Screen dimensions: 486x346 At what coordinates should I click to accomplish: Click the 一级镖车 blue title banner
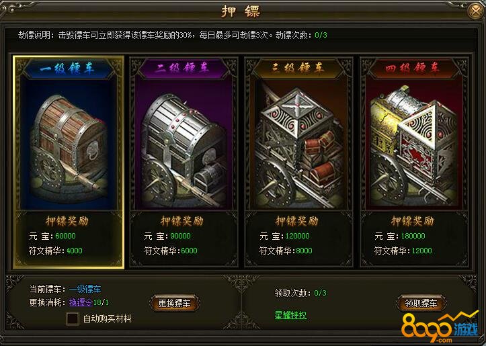point(69,68)
